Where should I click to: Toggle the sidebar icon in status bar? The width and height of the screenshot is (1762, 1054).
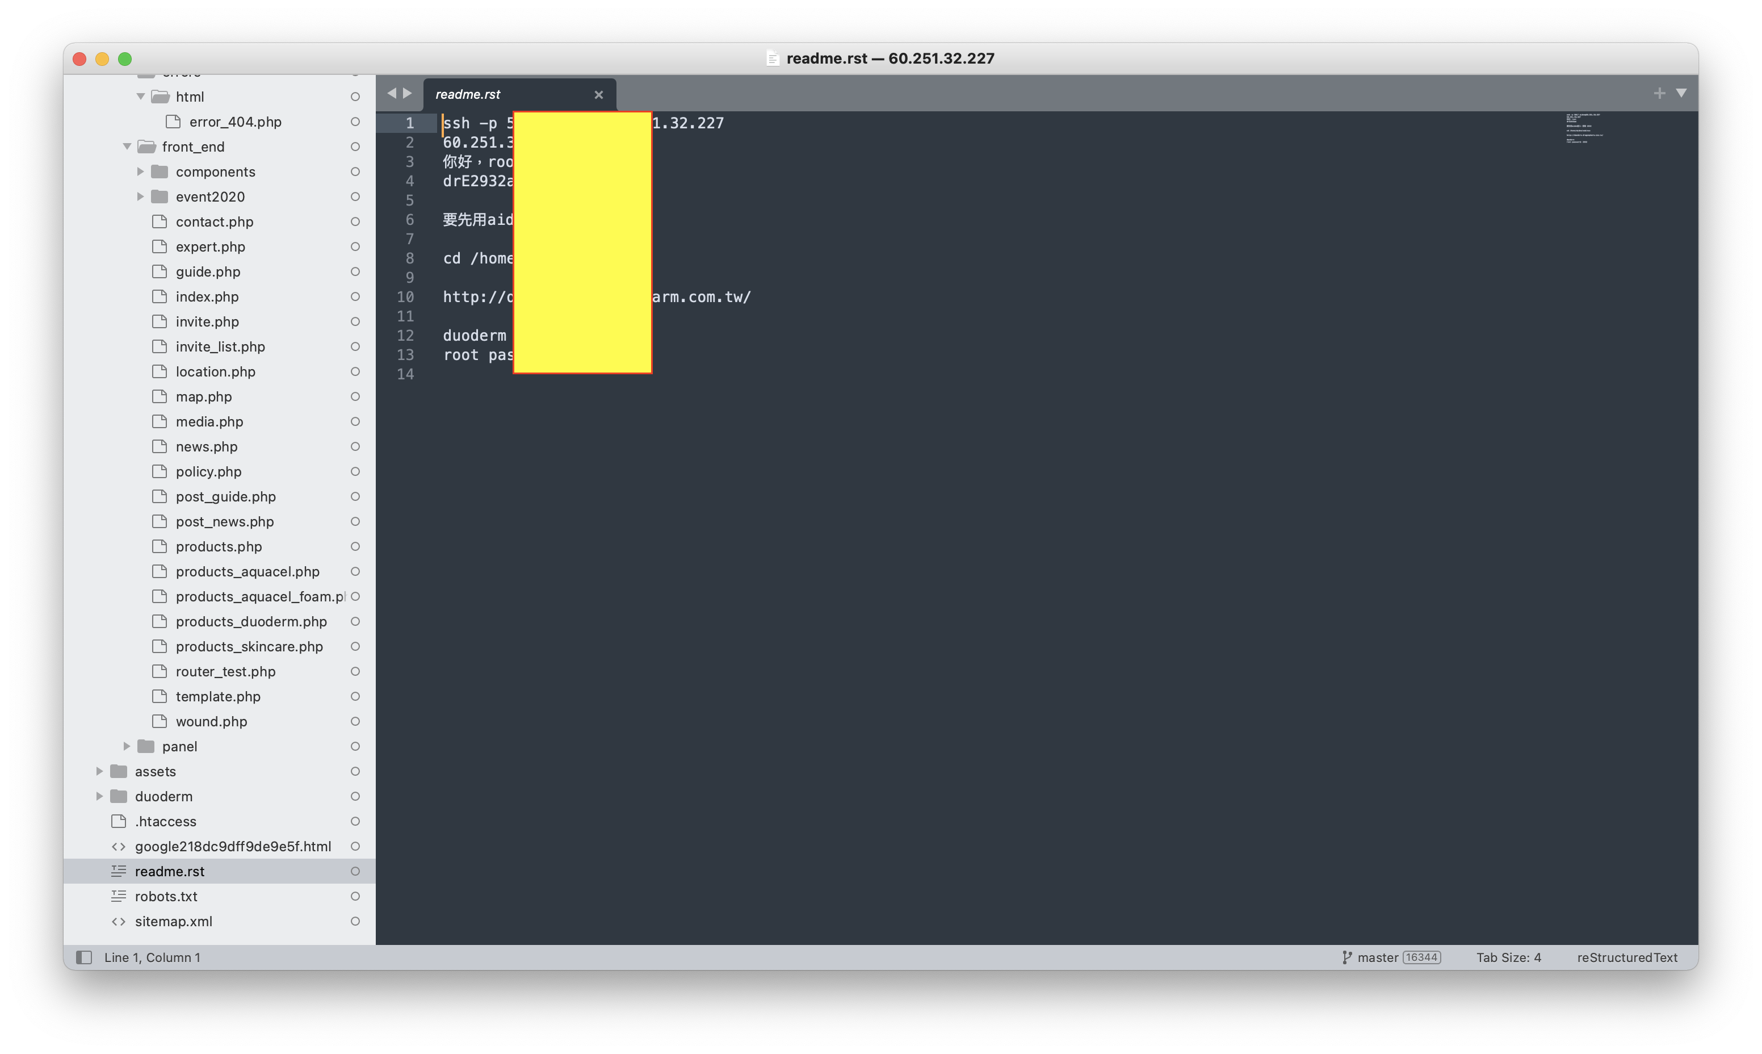[84, 957]
